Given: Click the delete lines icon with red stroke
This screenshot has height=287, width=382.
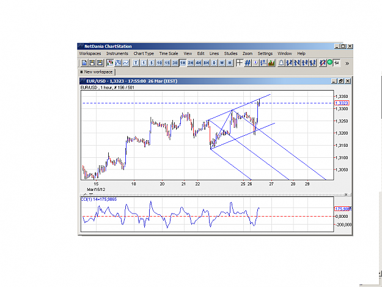Looking at the screenshot, I should coord(323,63).
